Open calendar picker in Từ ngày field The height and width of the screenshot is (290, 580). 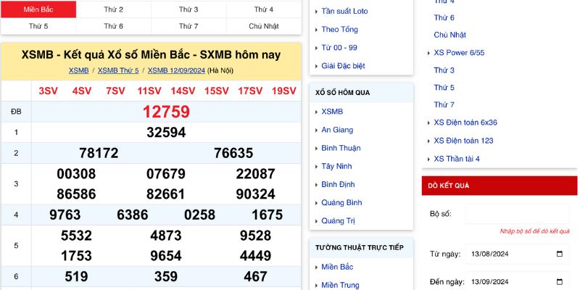[x=559, y=254]
